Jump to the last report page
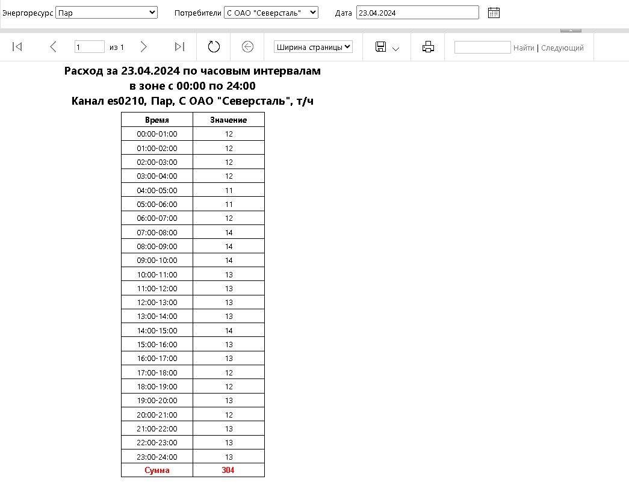This screenshot has height=488, width=629. [x=179, y=47]
